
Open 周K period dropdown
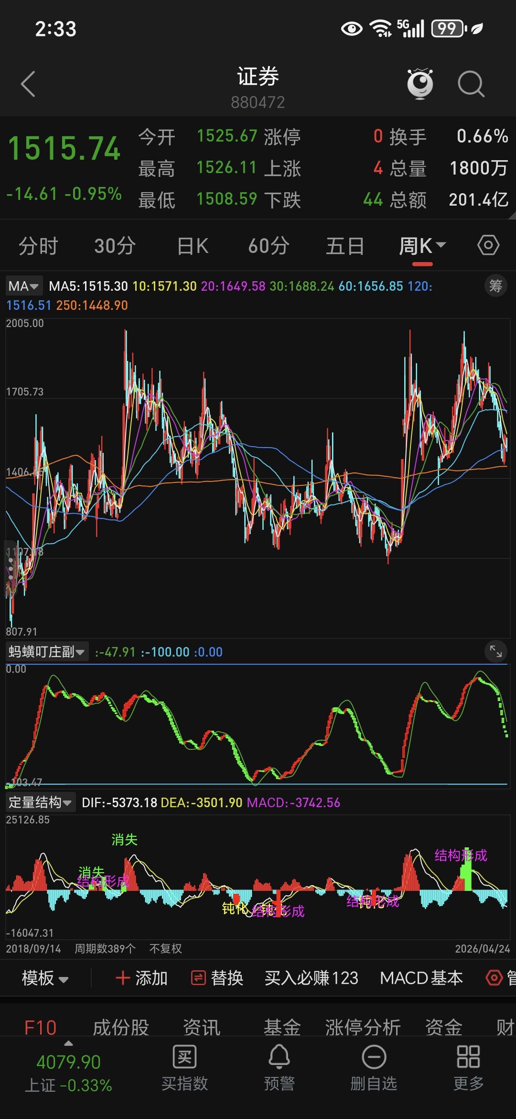coord(422,246)
